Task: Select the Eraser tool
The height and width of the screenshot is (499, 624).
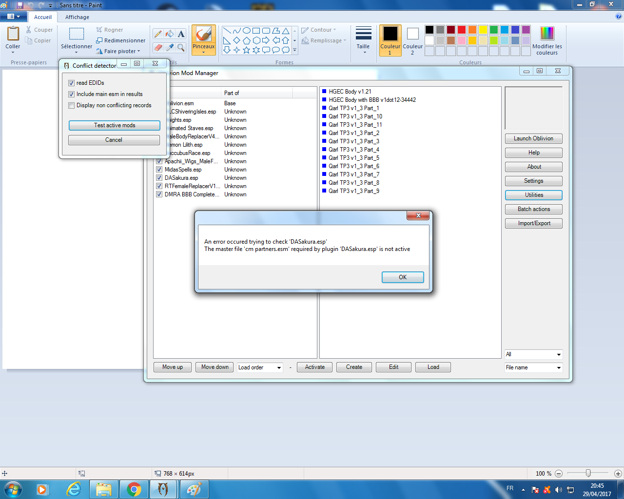Action: coord(157,47)
